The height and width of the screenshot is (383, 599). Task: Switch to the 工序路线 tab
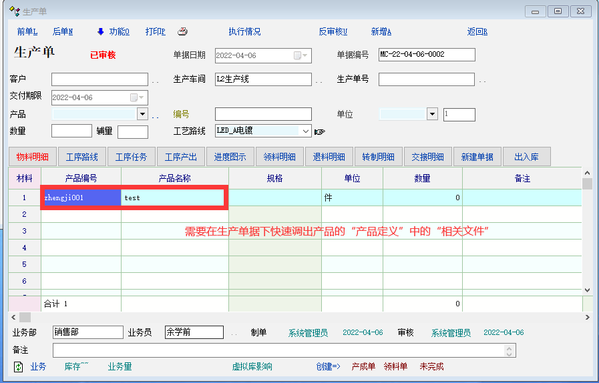coord(82,157)
